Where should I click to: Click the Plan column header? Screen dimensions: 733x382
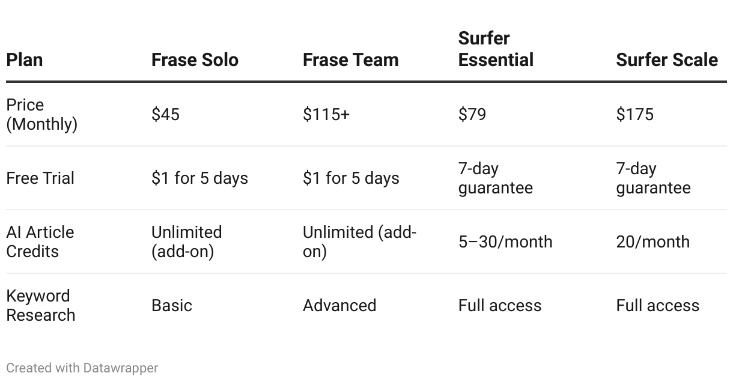pyautogui.click(x=25, y=60)
